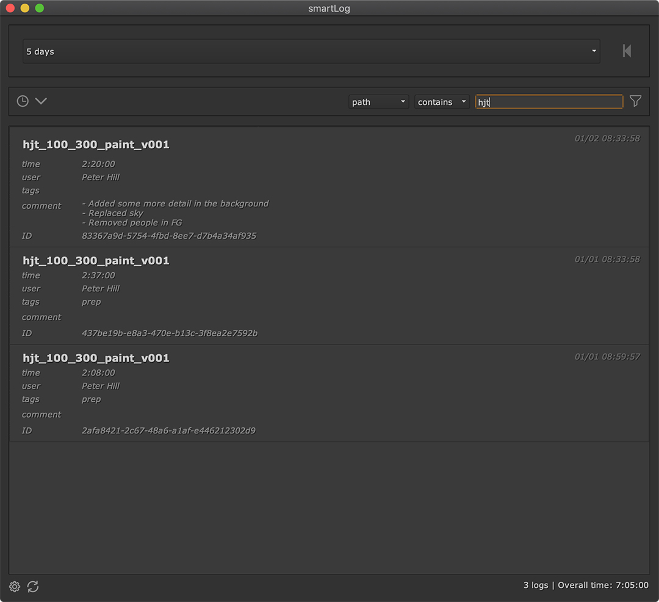Minimize the smartLog window with yellow button
Image resolution: width=659 pixels, height=602 pixels.
point(25,9)
